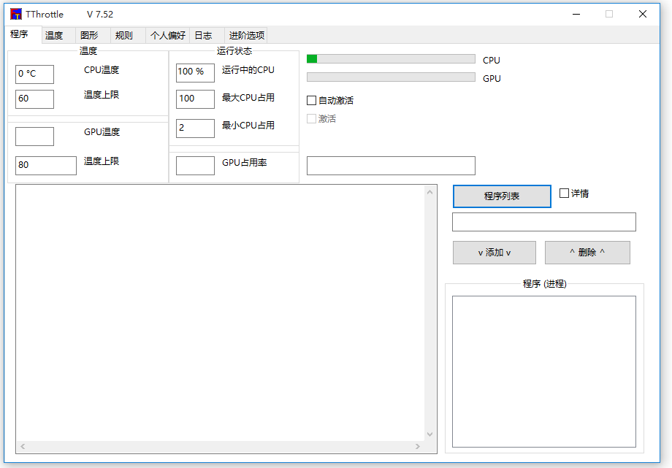Click the CPU温度 label
672x468 pixels.
coord(102,70)
